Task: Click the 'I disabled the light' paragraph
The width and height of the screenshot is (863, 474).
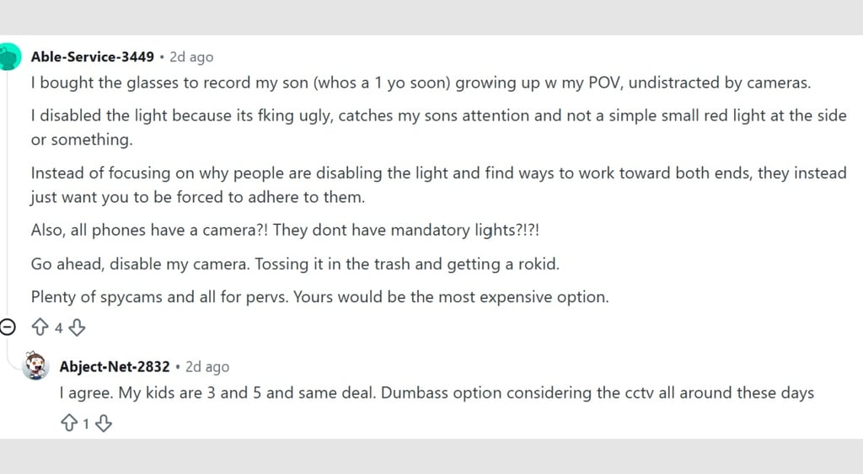Action: point(438,128)
